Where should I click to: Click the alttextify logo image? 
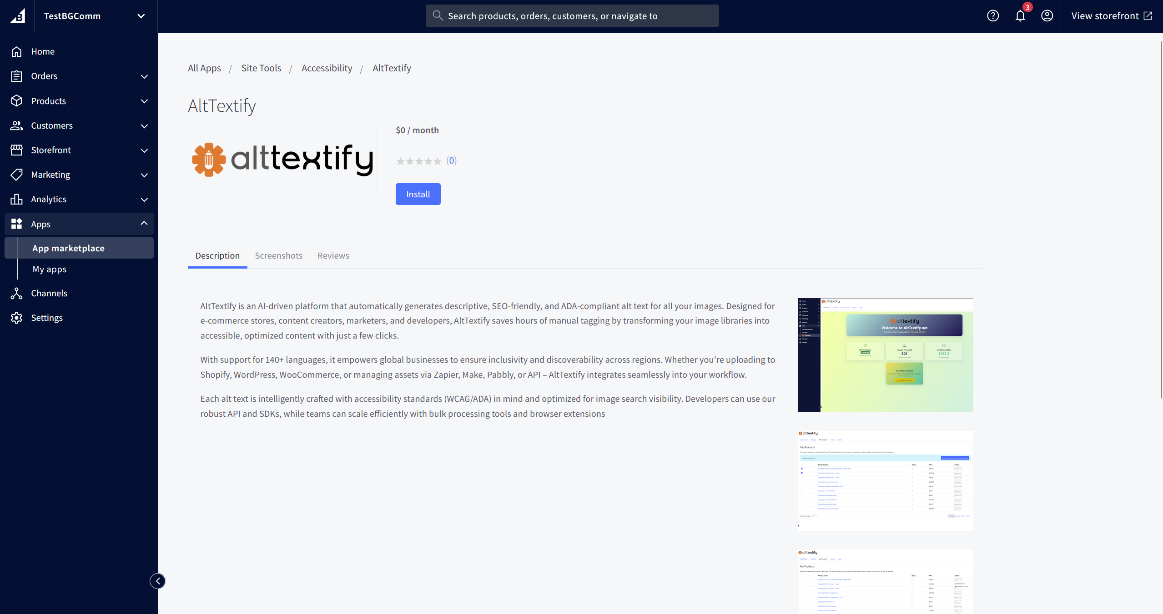[x=282, y=160]
